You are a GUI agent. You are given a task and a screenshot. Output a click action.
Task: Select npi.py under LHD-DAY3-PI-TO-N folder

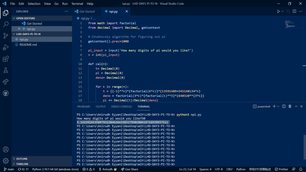click(x=42, y=39)
